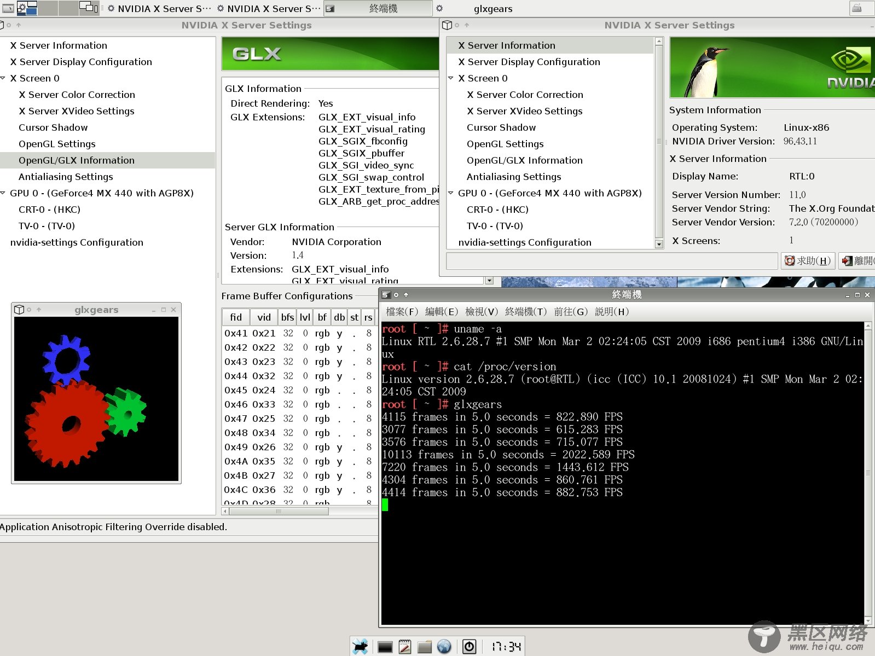Click down arrow of penguin window tree scrollbar
875x656 pixels.
click(659, 244)
